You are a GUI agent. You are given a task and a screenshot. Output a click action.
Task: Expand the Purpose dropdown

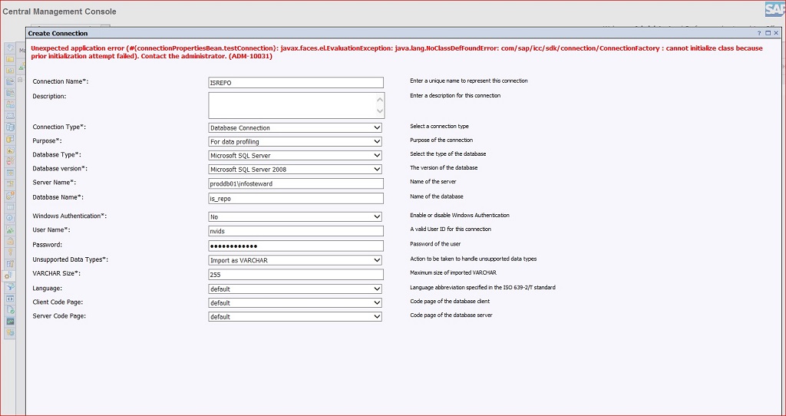pos(295,142)
